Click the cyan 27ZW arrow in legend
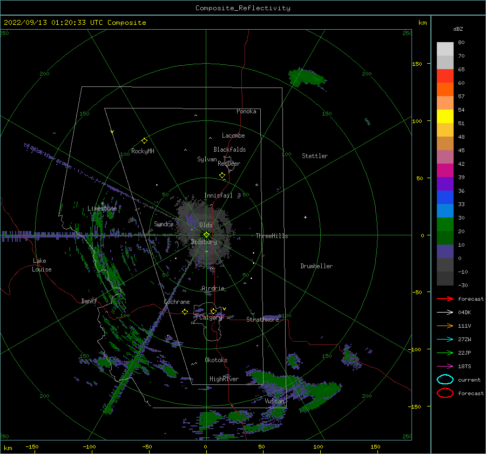Viewport: 486px width, 454px height. coord(445,340)
